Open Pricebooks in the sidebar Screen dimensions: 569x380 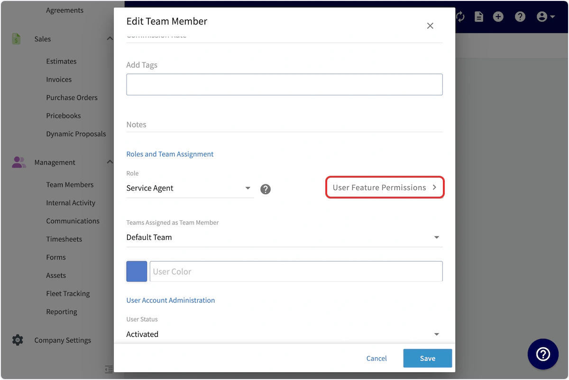pyautogui.click(x=64, y=115)
